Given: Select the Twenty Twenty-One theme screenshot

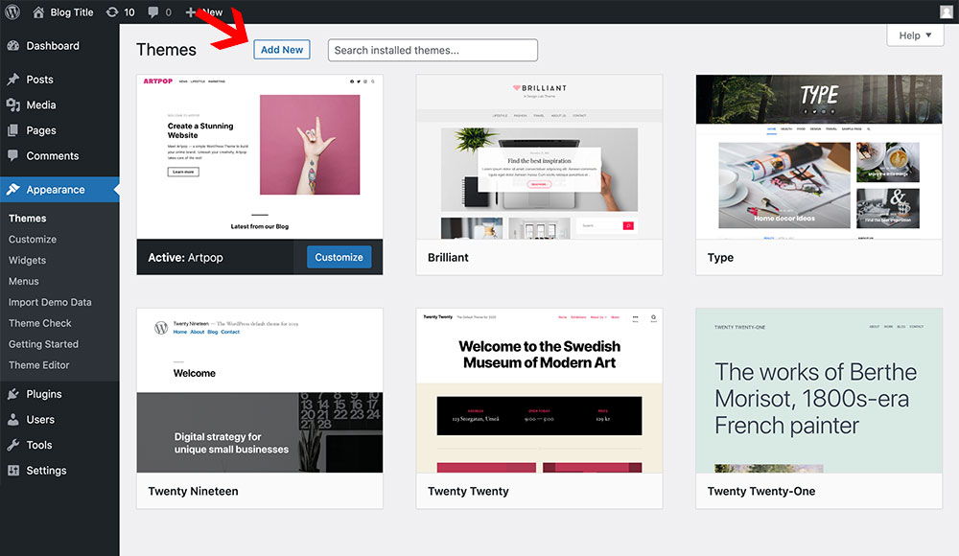Looking at the screenshot, I should pos(819,391).
